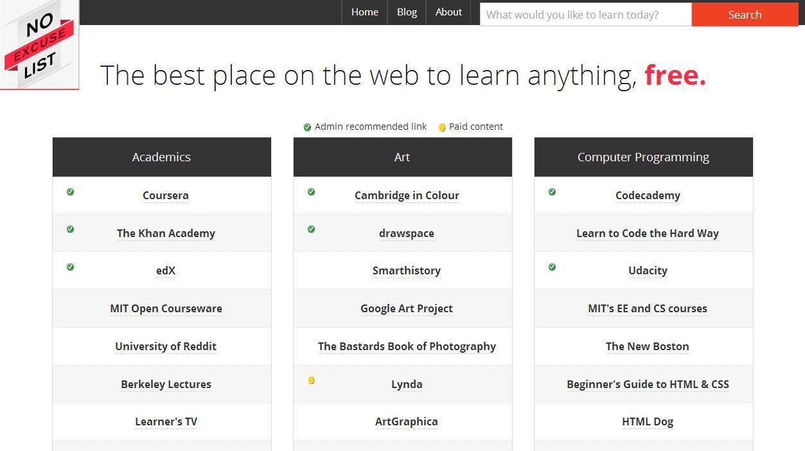Click the green checkmark beside Coursera
Screen dimensions: 805x451
coord(71,191)
